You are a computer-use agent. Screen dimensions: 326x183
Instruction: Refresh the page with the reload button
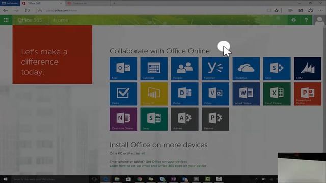coord(27,10)
